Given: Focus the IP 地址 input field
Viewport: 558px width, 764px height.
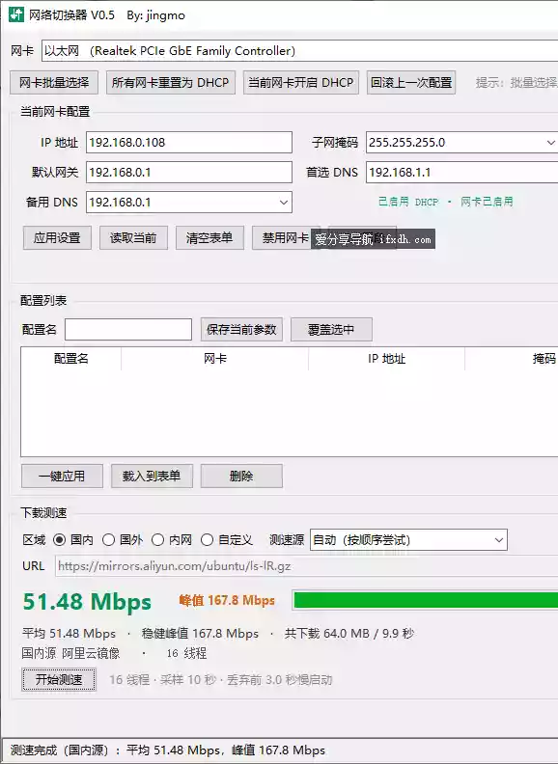Looking at the screenshot, I should pos(189,142).
